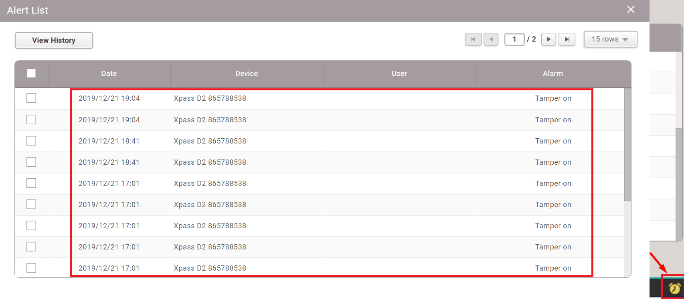The width and height of the screenshot is (684, 299).
Task: Click the Date column header
Action: [x=109, y=74]
